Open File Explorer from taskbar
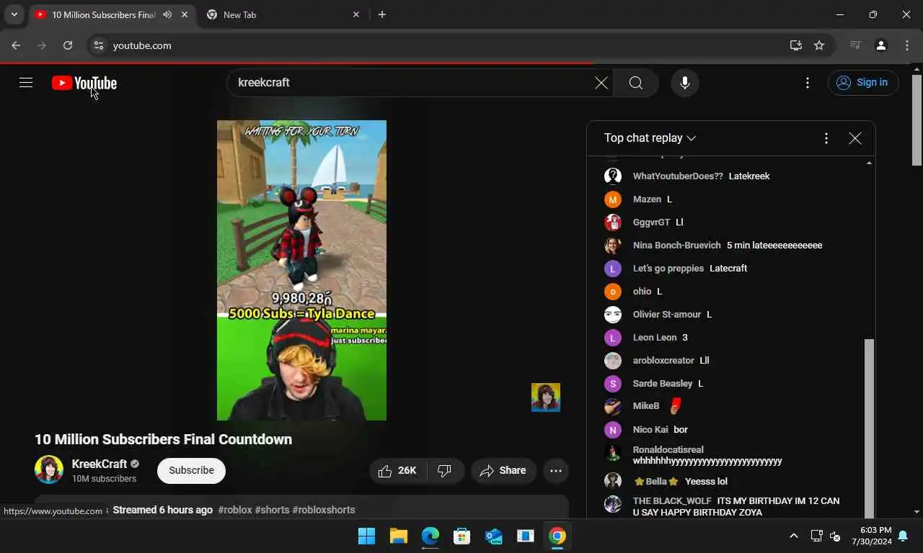923x553 pixels. (x=398, y=536)
